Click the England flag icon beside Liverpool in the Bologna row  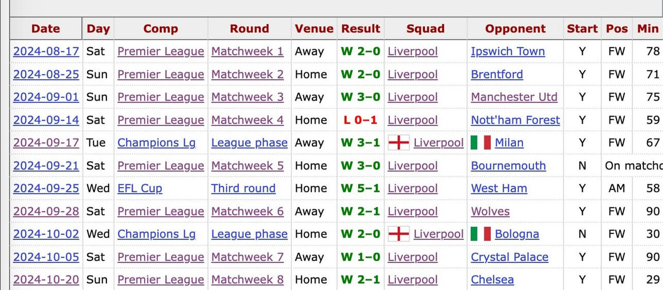click(399, 234)
